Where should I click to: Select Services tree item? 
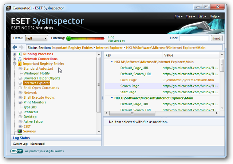(29, 131)
